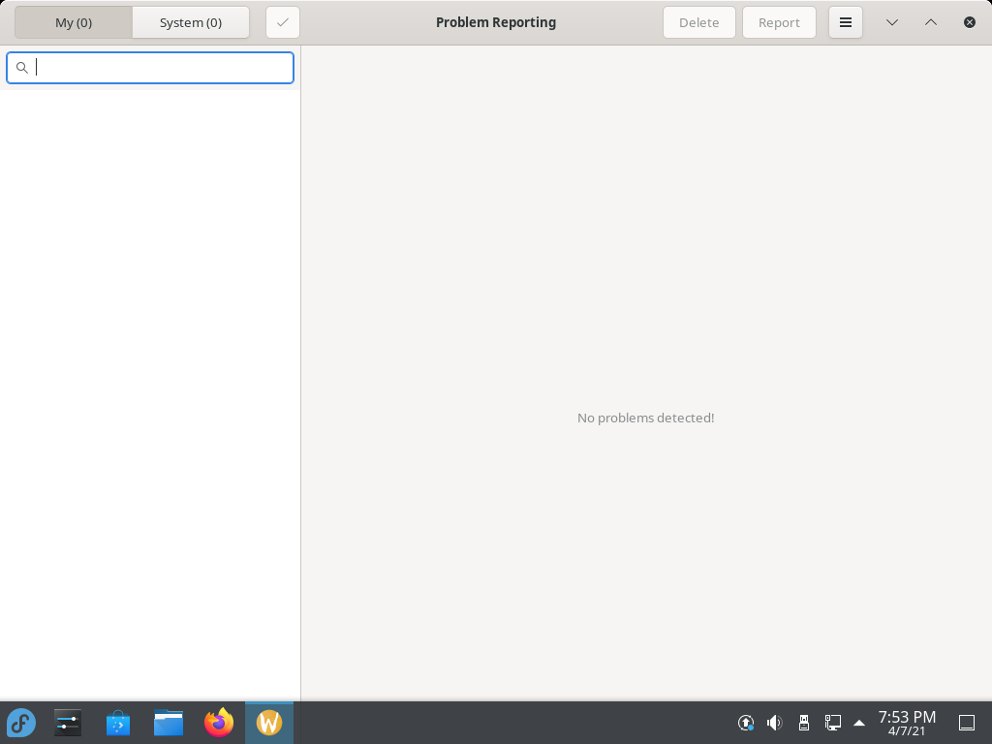
Task: Click the Delete button
Action: 699,23
